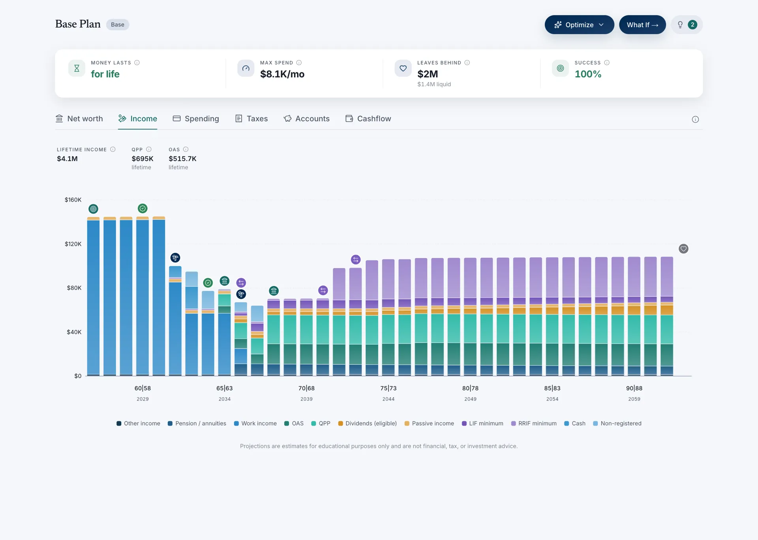
Task: Show info for Max Spend
Action: (299, 63)
